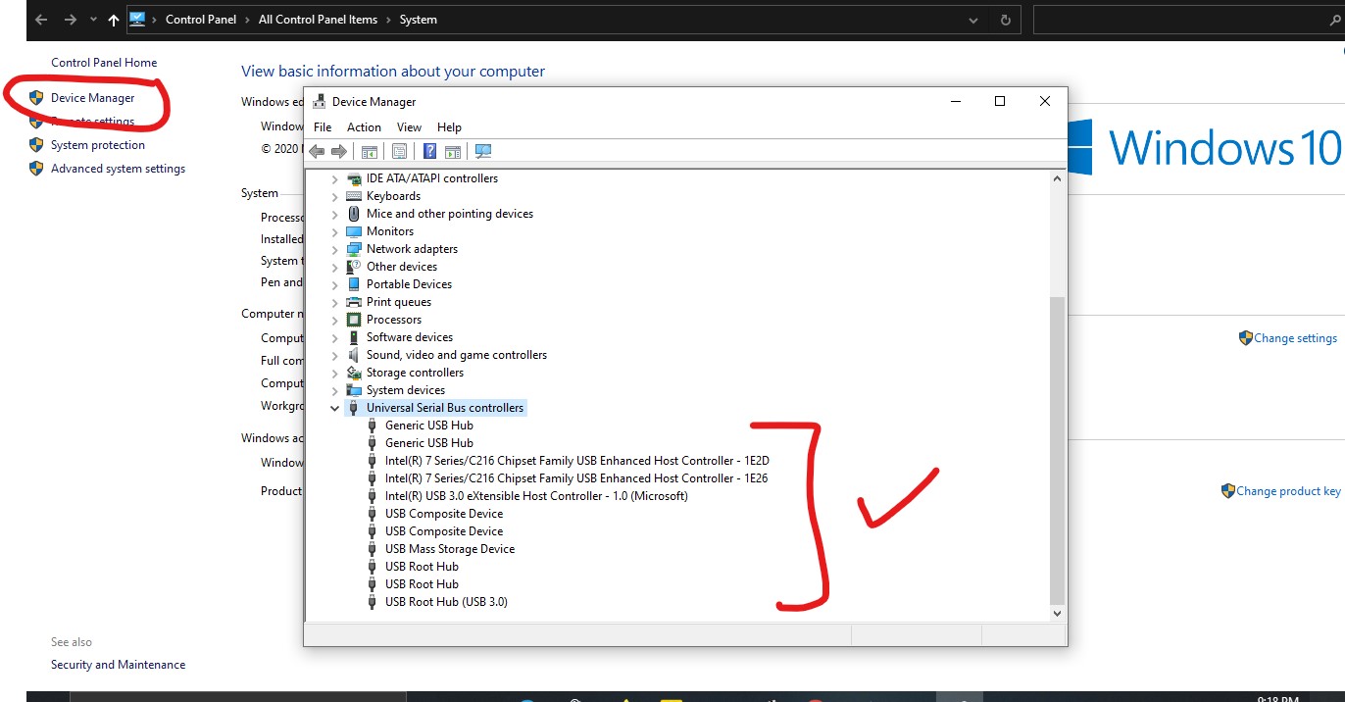Viewport: 1345px width, 702px height.
Task: Click the Portable Devices icon
Action: pyautogui.click(x=354, y=284)
